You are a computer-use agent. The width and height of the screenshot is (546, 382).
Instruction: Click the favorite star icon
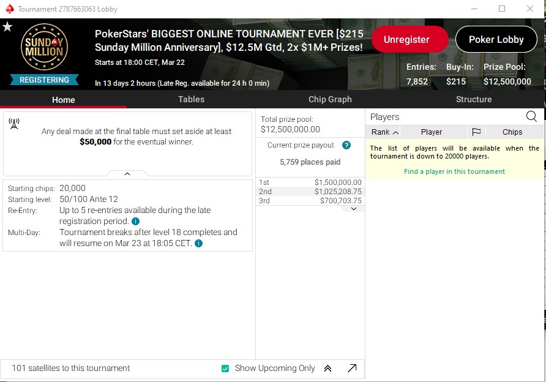tap(7, 27)
